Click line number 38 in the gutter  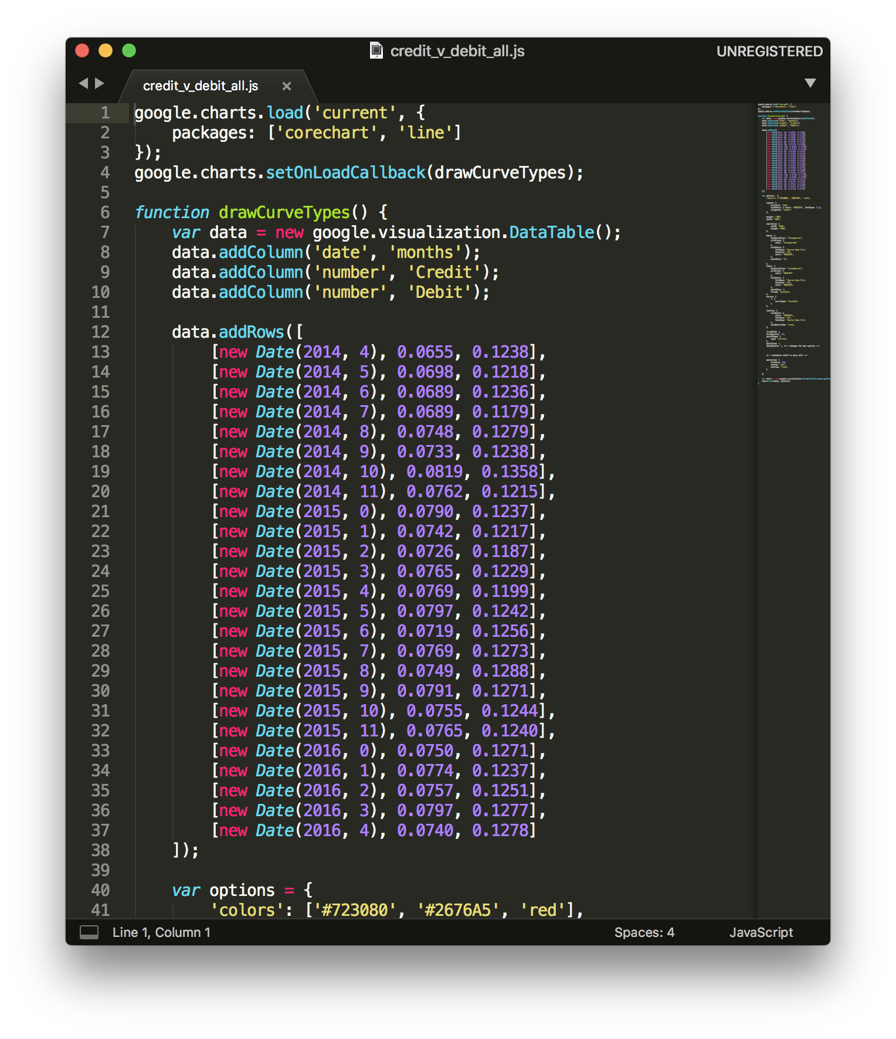[x=100, y=850]
